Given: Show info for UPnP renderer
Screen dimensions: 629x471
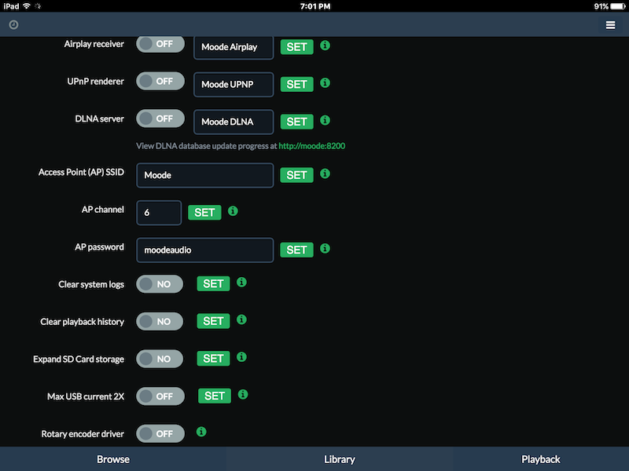Looking at the screenshot, I should (x=325, y=83).
